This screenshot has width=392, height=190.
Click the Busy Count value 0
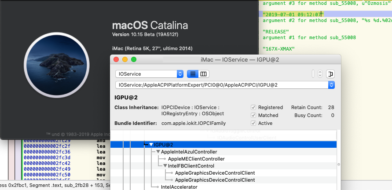click(333, 115)
